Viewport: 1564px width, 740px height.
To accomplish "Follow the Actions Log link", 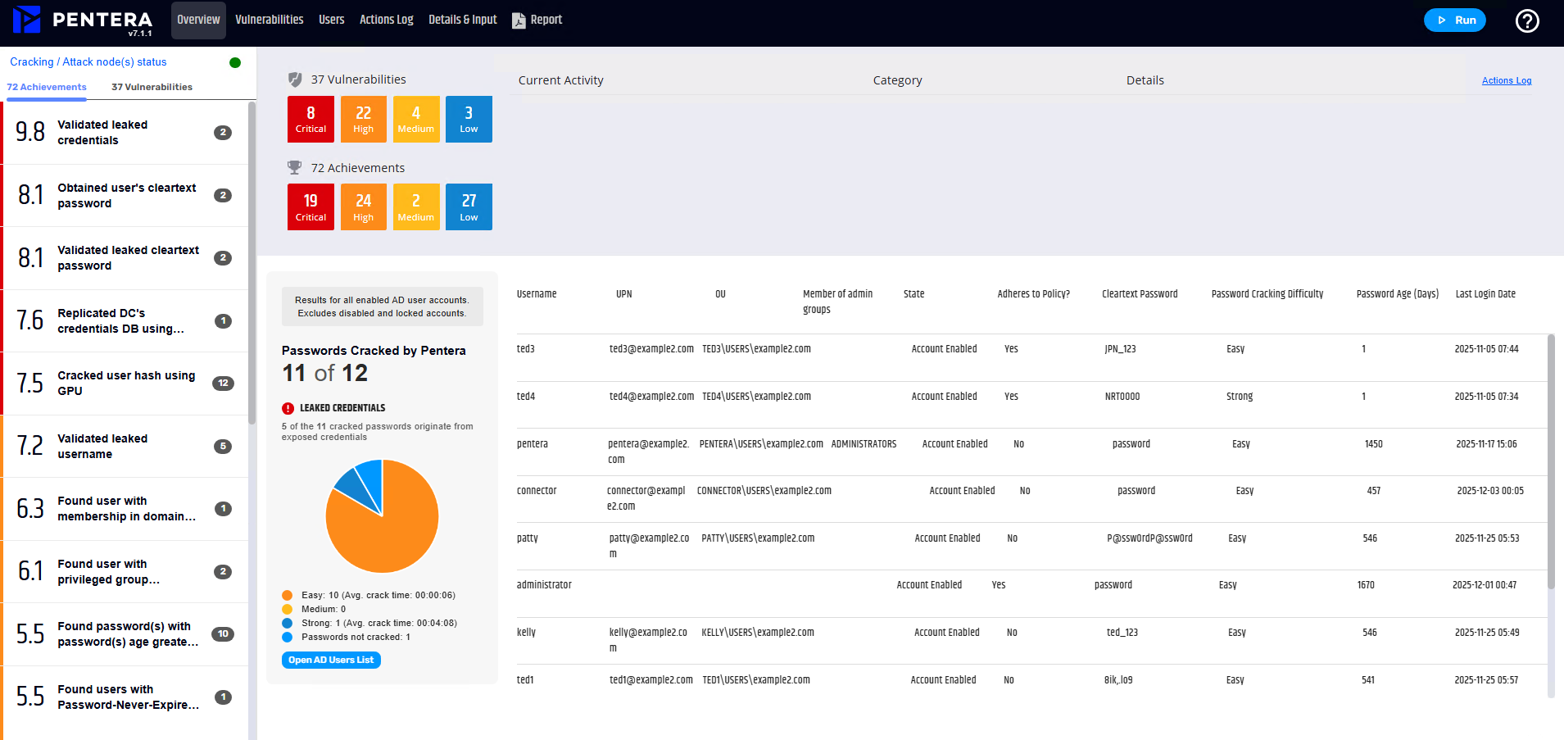I will pyautogui.click(x=1506, y=80).
